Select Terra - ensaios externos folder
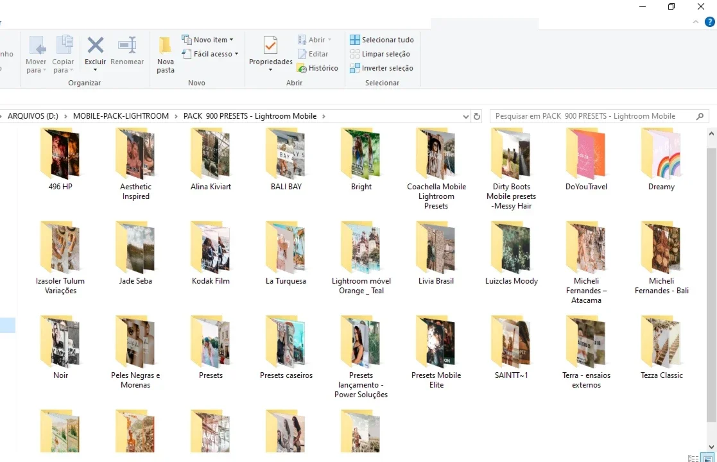717x462 pixels. (586, 352)
